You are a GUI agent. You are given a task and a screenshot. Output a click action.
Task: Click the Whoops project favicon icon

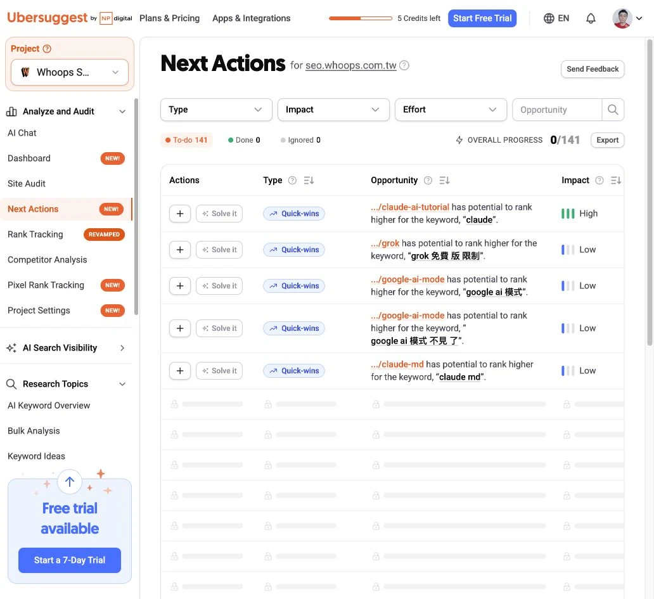point(25,72)
